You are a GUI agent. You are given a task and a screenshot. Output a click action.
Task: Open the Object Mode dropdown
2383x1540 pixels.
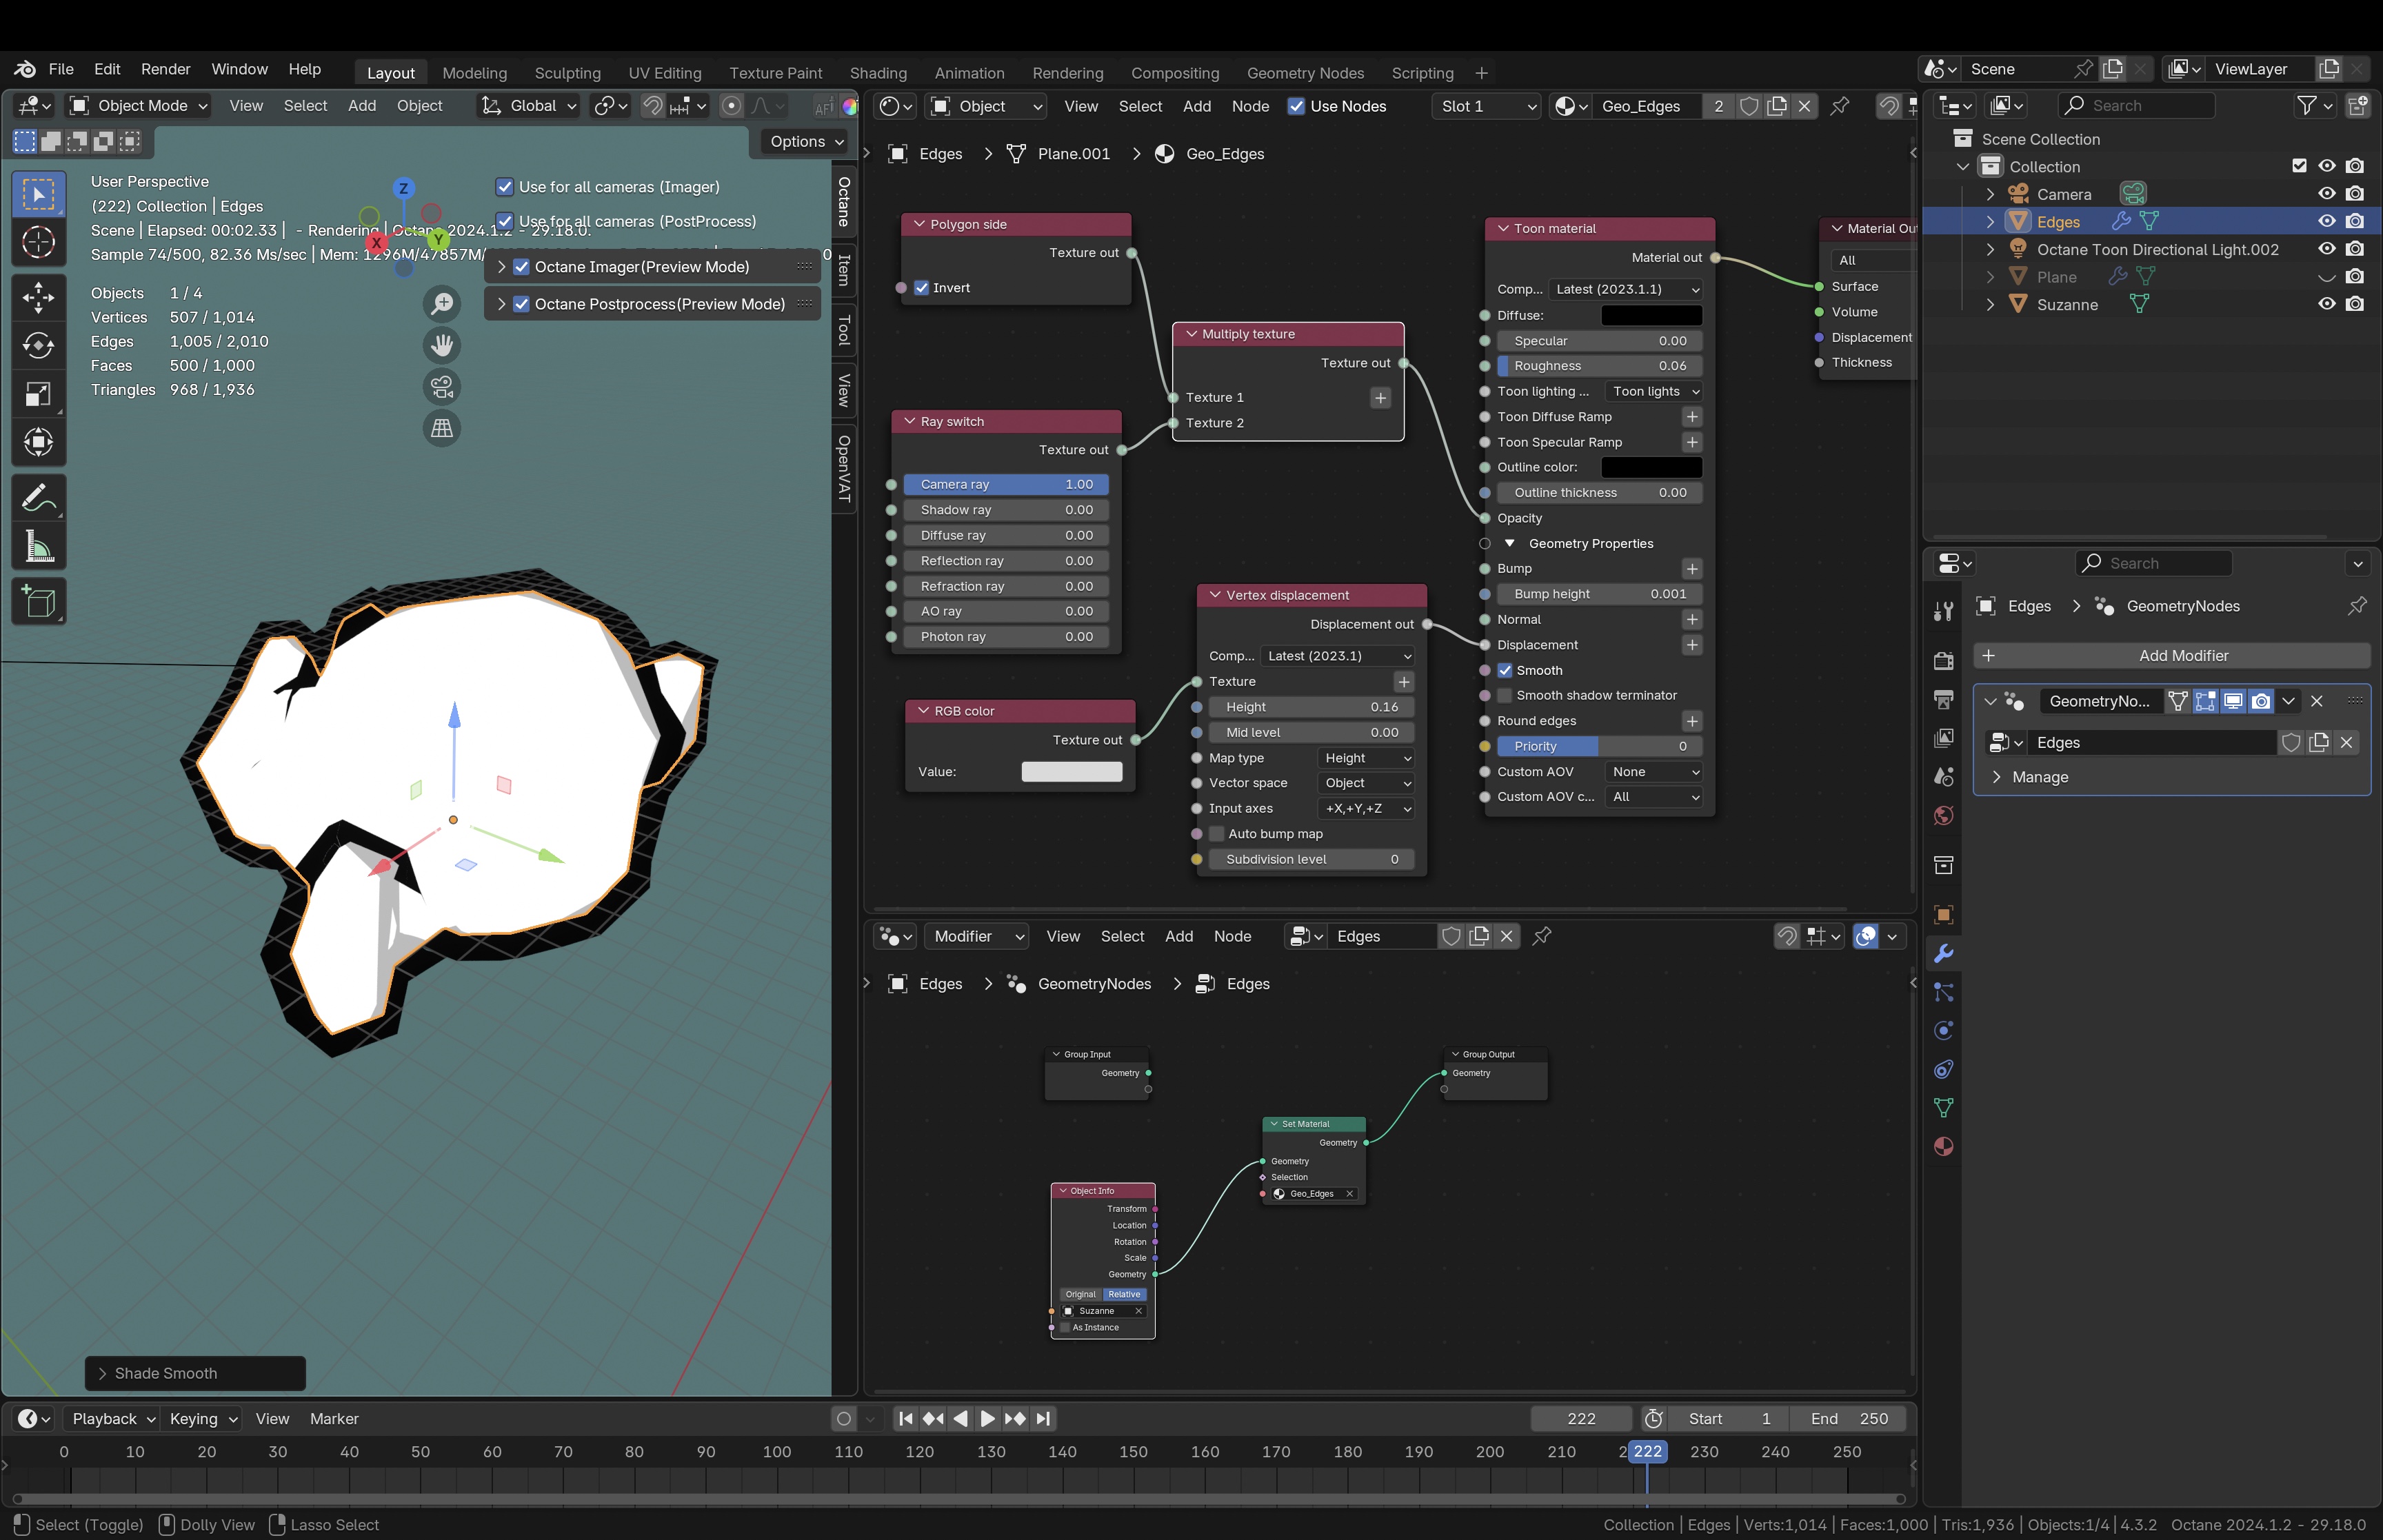(138, 106)
